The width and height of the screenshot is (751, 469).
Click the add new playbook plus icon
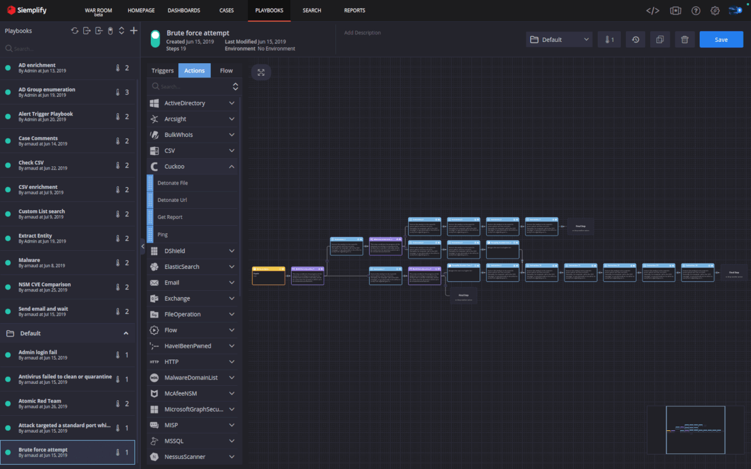click(x=133, y=31)
